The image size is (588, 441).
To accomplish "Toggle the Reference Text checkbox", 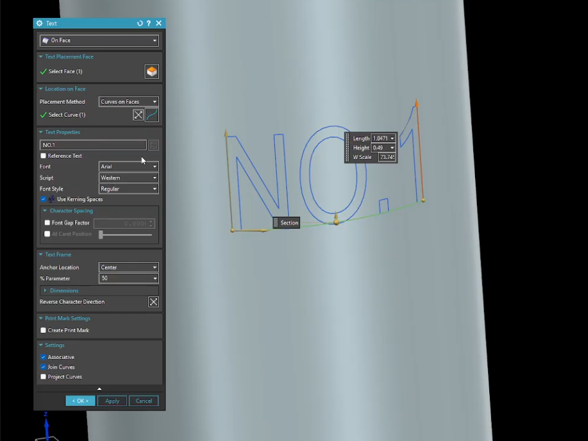I will point(43,156).
